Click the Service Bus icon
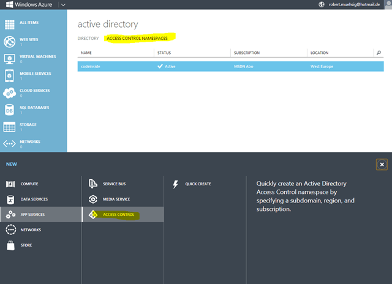 (93, 184)
